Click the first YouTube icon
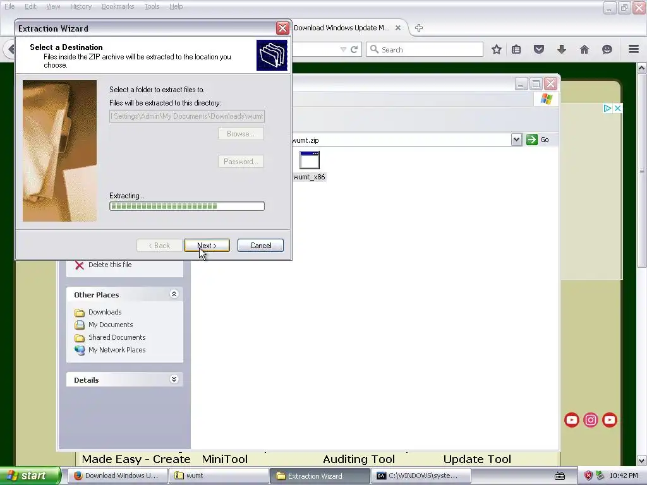 571,420
